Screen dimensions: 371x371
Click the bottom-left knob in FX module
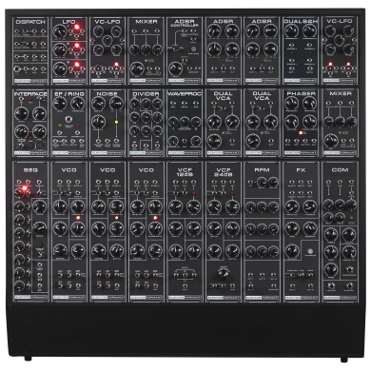tap(292, 251)
